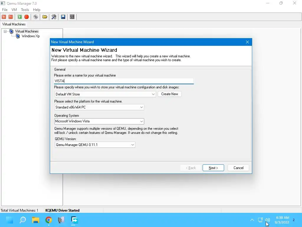Click the disabled Back button

(x=191, y=168)
